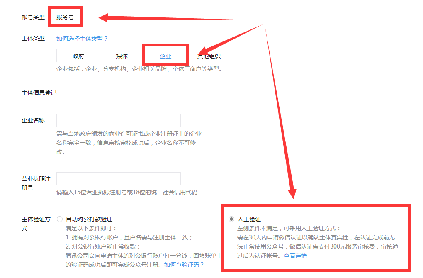Screen dimensions: 423x278
Task: Open the 如何选择主体类型？ help link
Action: (82, 39)
